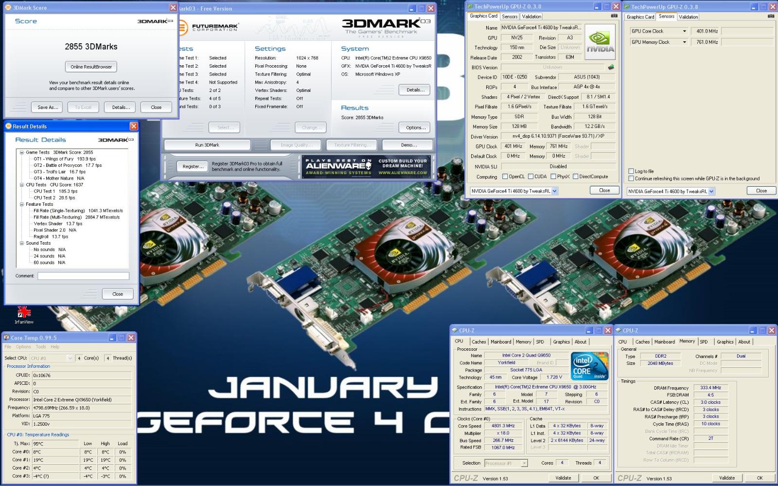The height and width of the screenshot is (486, 778).
Task: Close the 3DMark Score window with X
Action: 173,7
